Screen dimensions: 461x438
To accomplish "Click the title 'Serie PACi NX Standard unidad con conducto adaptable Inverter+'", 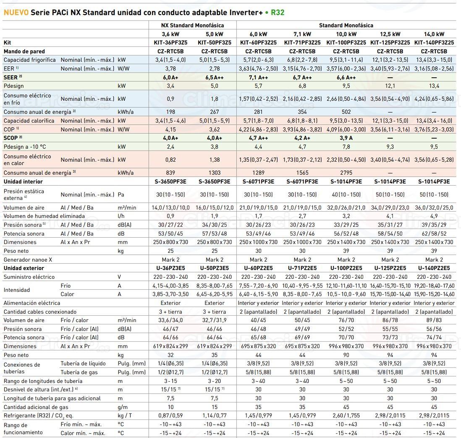I will click(147, 13).
